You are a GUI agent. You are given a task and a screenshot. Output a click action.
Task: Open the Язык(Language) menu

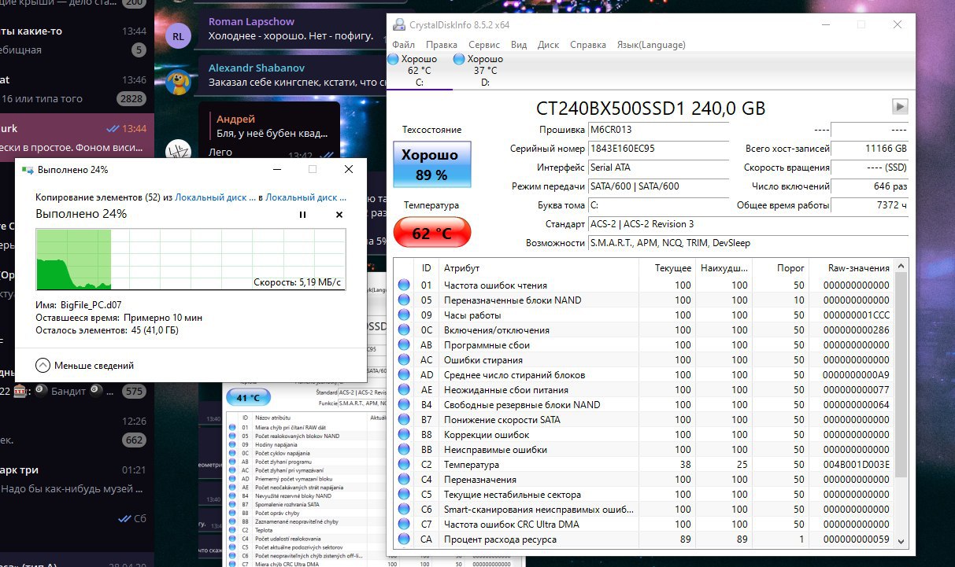click(651, 45)
